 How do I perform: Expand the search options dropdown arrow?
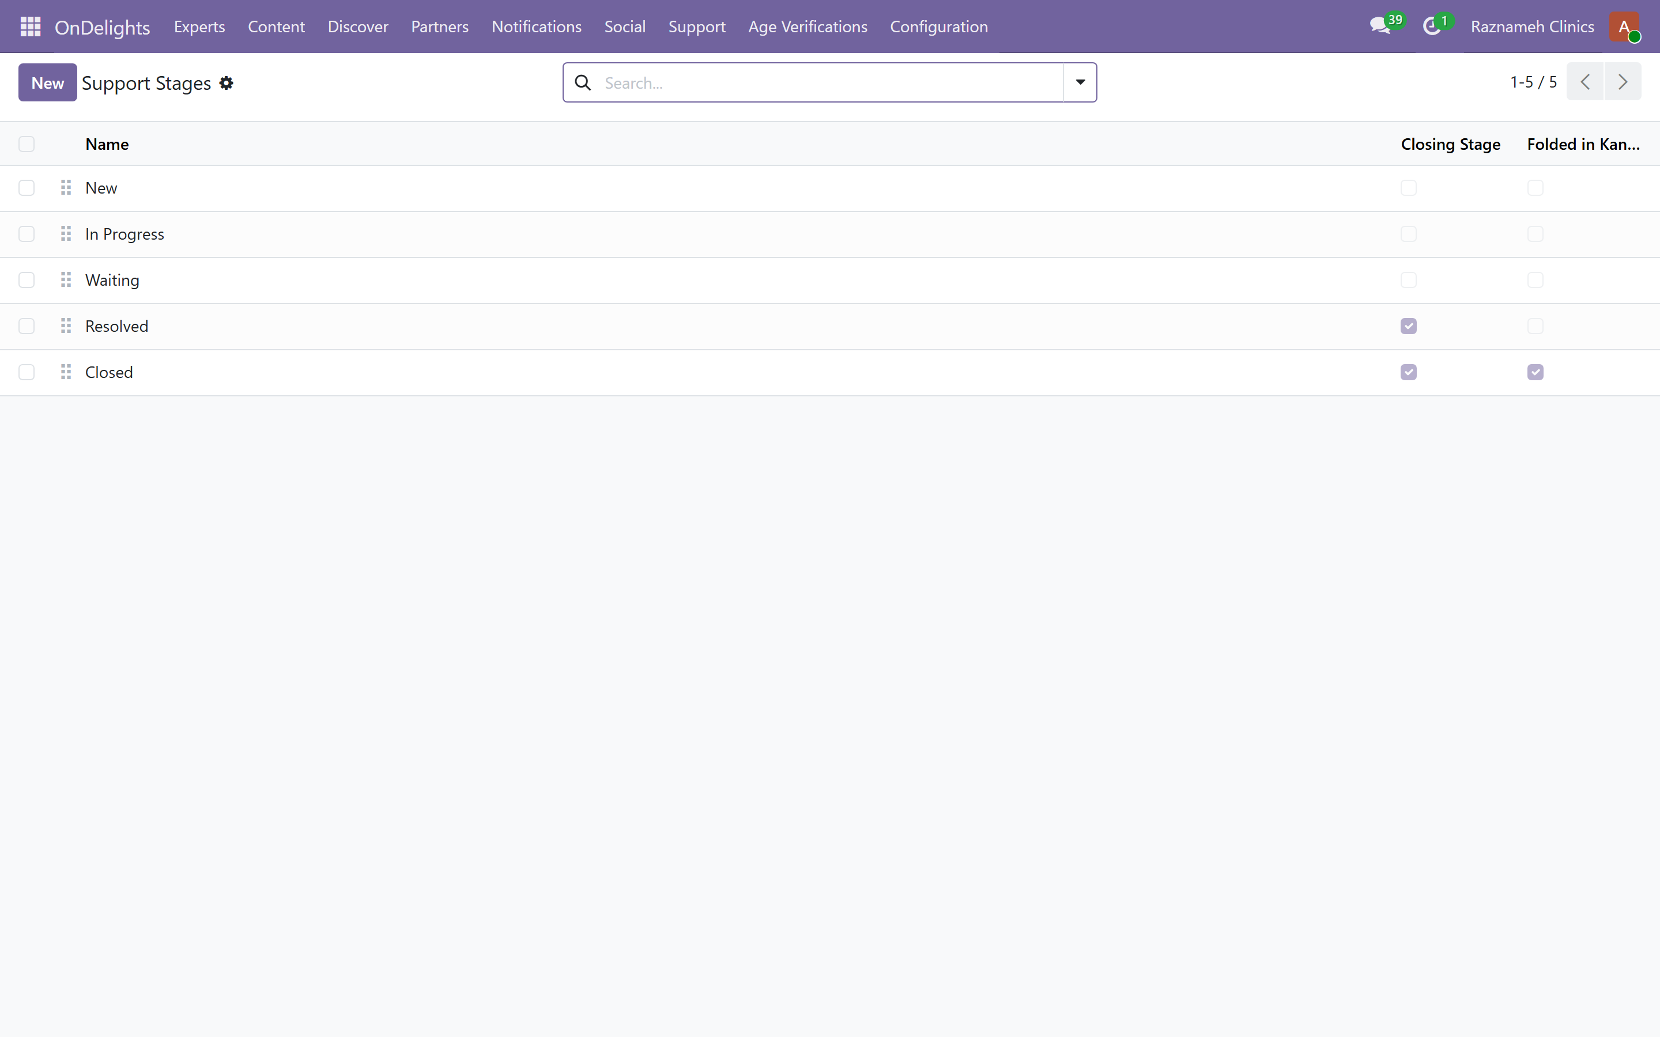(1080, 82)
